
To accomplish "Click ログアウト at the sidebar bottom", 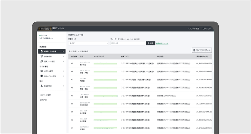I will point(44,100).
